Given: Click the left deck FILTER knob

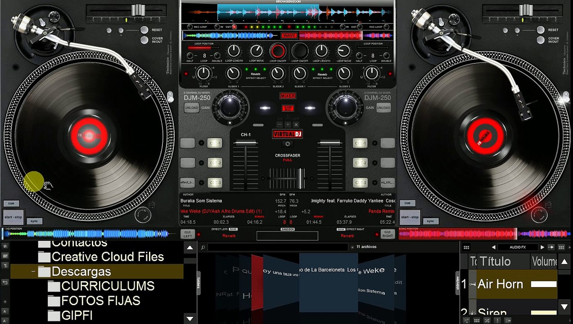Looking at the screenshot, I should click(x=204, y=73).
